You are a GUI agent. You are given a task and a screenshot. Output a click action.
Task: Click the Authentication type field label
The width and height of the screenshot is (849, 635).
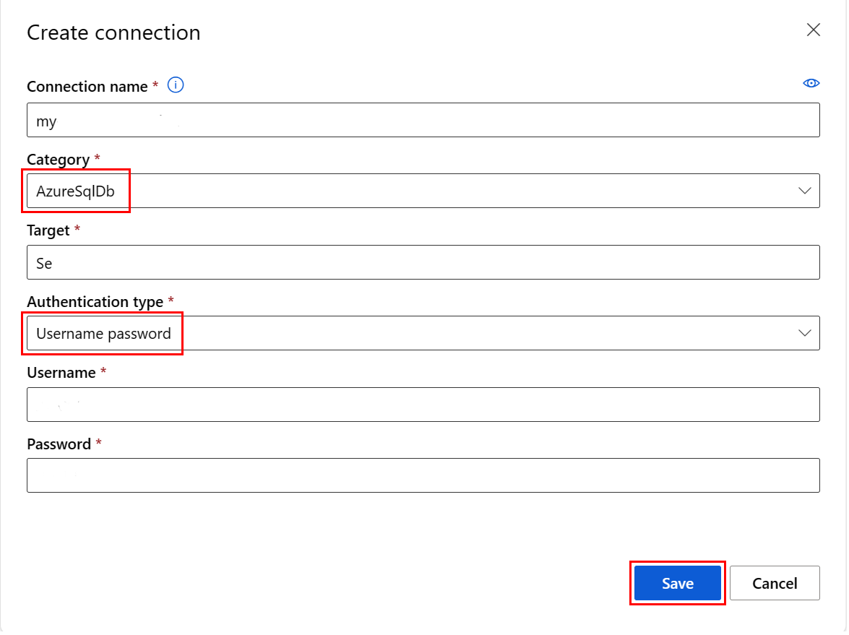[95, 302]
